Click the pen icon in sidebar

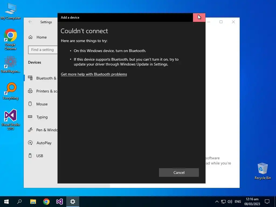30,130
